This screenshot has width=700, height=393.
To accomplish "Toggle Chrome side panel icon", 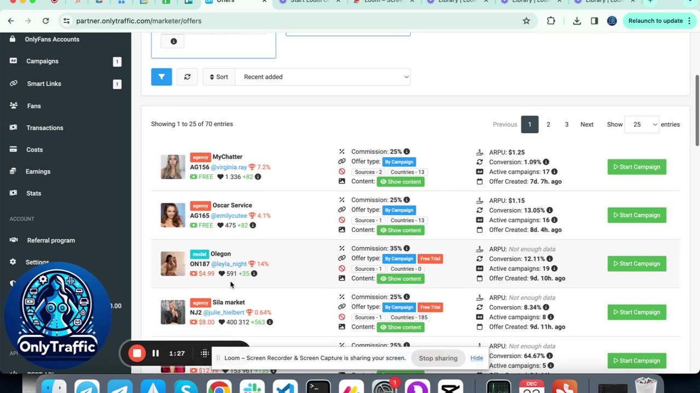I will [x=594, y=21].
